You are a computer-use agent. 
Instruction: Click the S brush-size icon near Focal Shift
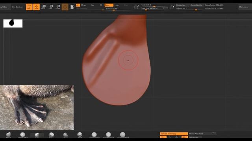[137, 7]
